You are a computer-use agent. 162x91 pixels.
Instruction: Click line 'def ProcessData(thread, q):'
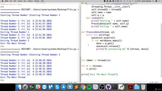pos(98,32)
